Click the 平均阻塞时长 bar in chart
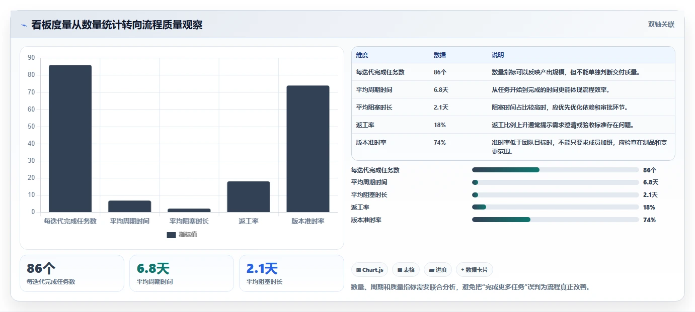 (x=189, y=211)
